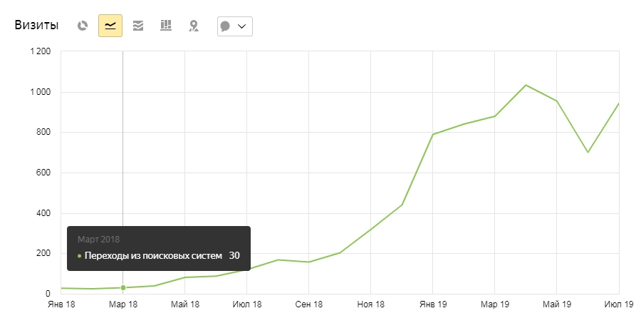This screenshot has width=641, height=328.
Task: Click the green legend dot in the tooltip
Action: 79,255
